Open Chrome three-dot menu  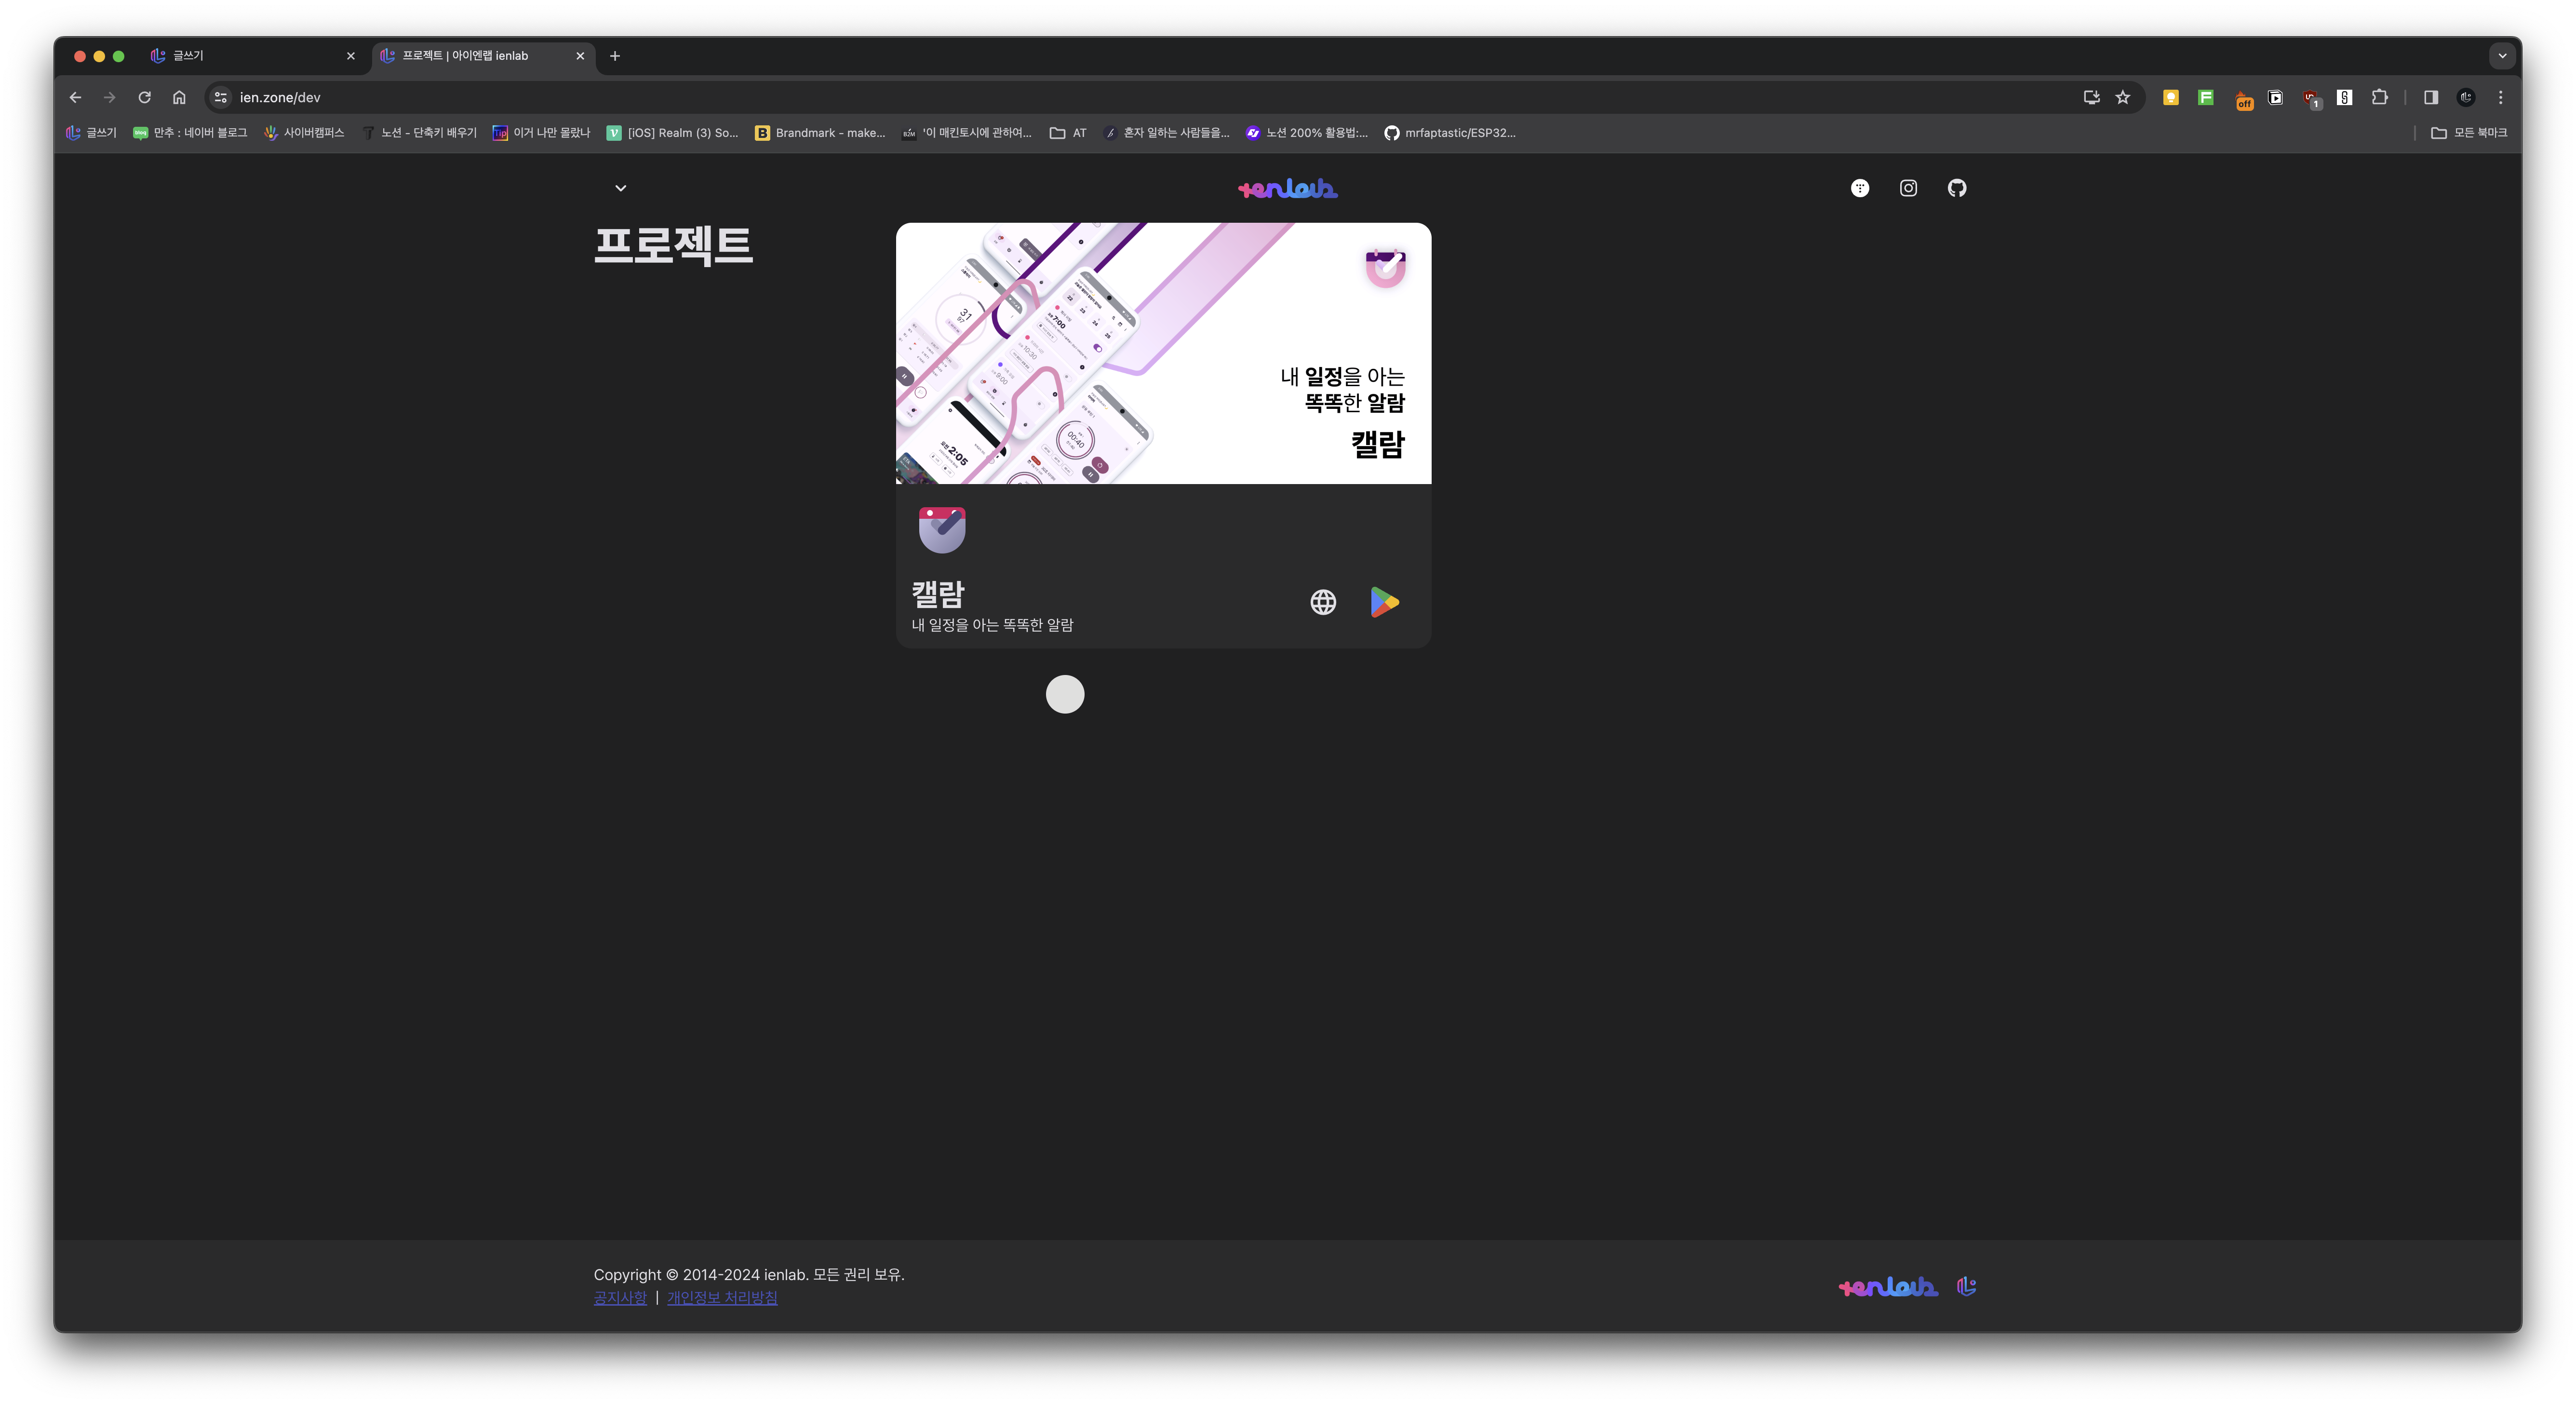(x=2500, y=97)
